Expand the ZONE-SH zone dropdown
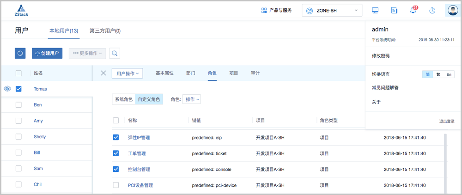 click(332, 10)
